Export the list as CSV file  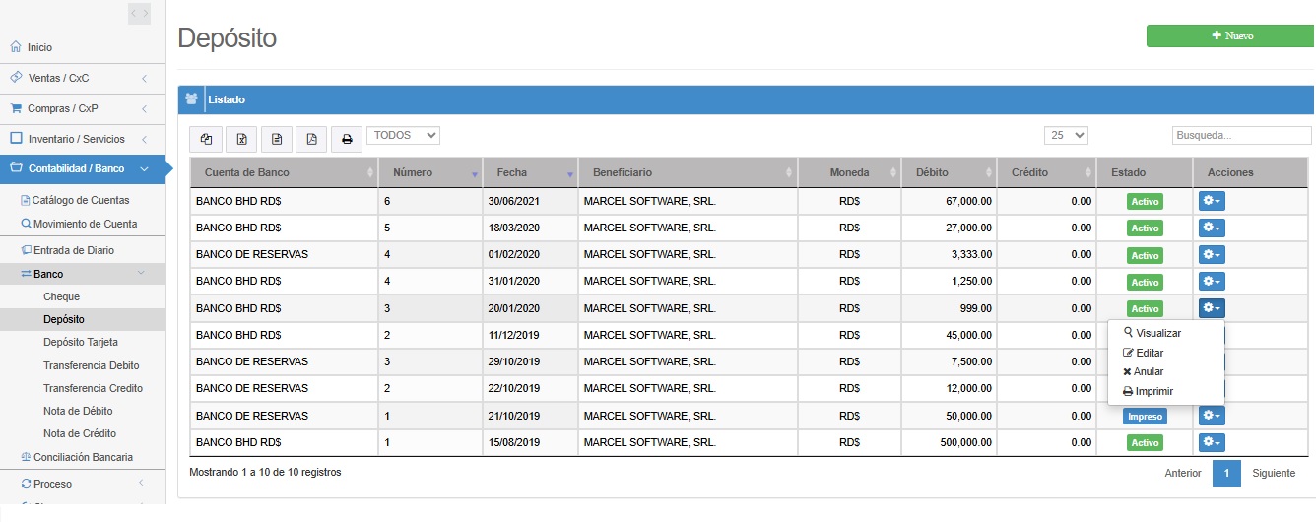tap(277, 139)
